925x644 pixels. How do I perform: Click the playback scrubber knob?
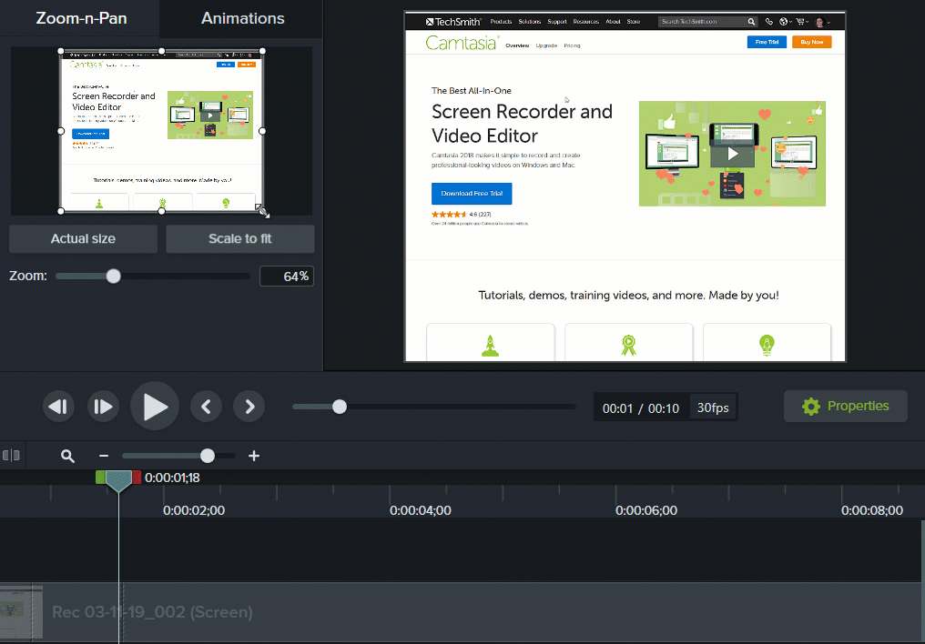(x=340, y=407)
